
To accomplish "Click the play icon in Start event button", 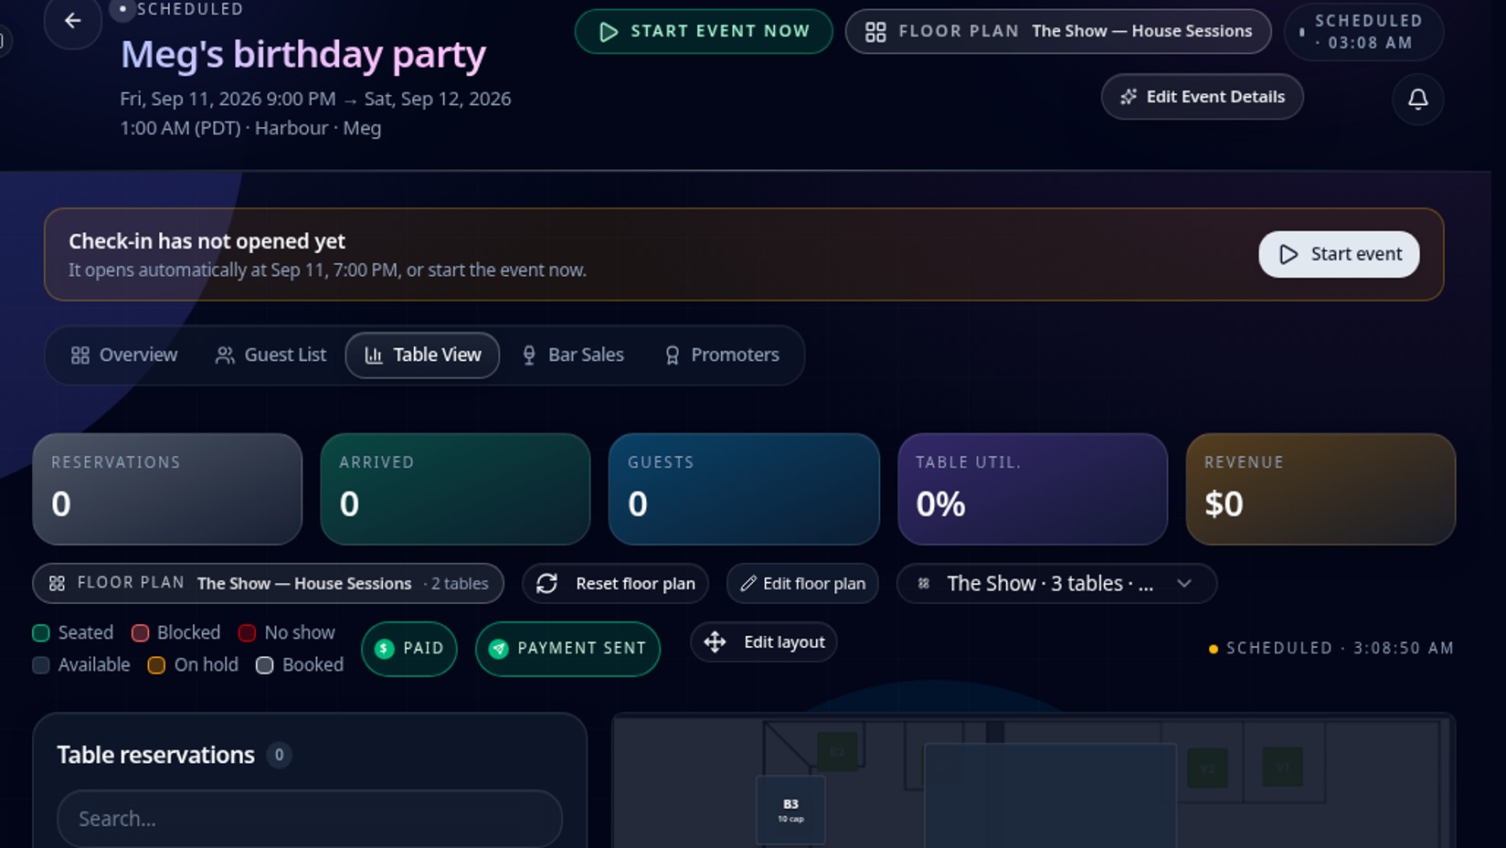I will pos(1289,254).
